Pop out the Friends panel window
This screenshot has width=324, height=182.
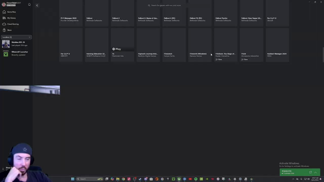pyautogui.click(x=310, y=172)
